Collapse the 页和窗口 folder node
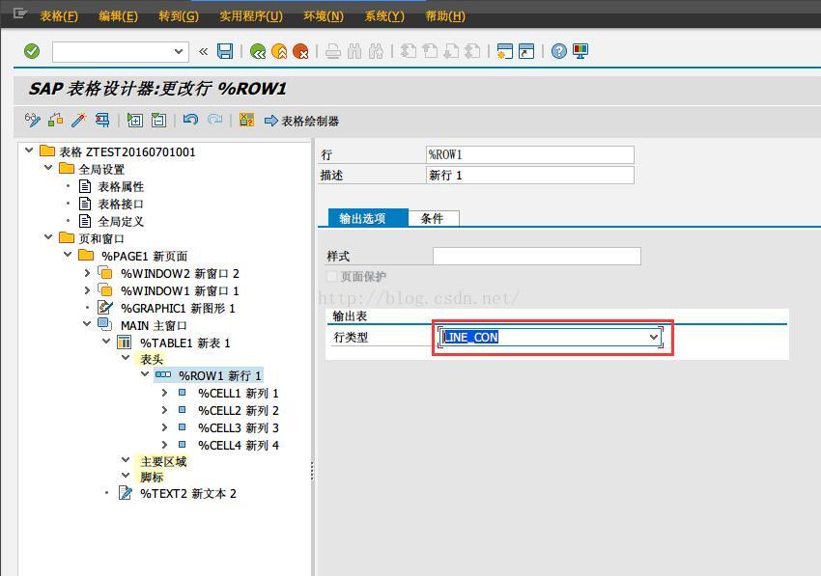The height and width of the screenshot is (576, 821). click(48, 237)
